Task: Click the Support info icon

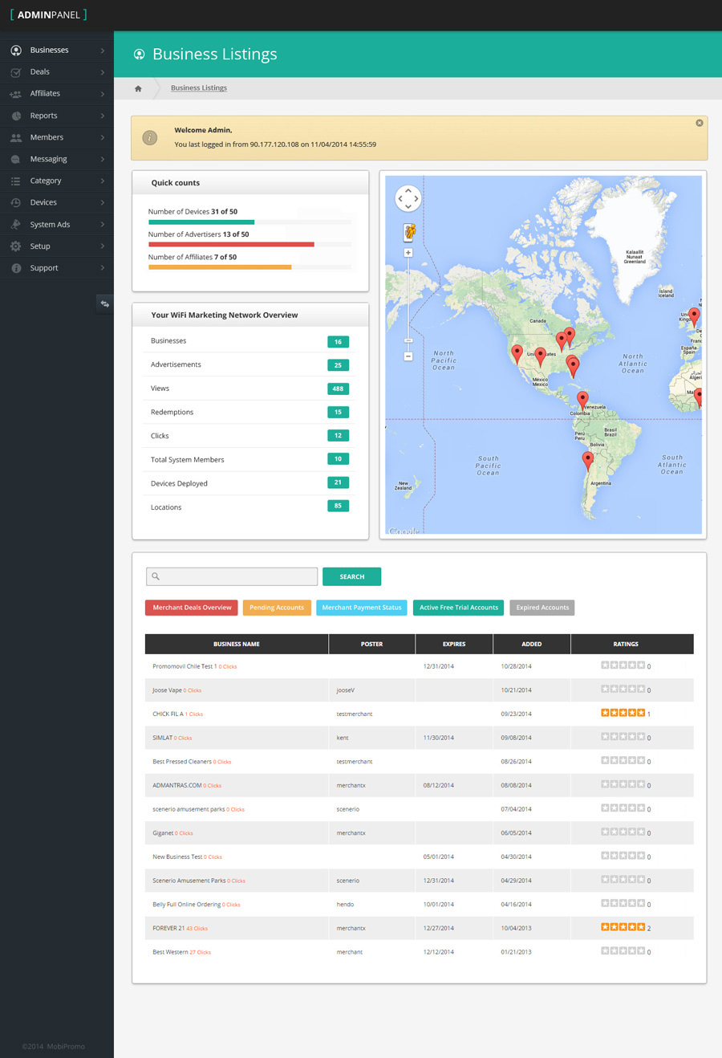Action: (x=16, y=268)
